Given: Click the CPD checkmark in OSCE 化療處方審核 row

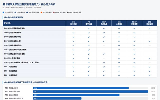Looking at the screenshot, I should pyautogui.click(x=149, y=58).
